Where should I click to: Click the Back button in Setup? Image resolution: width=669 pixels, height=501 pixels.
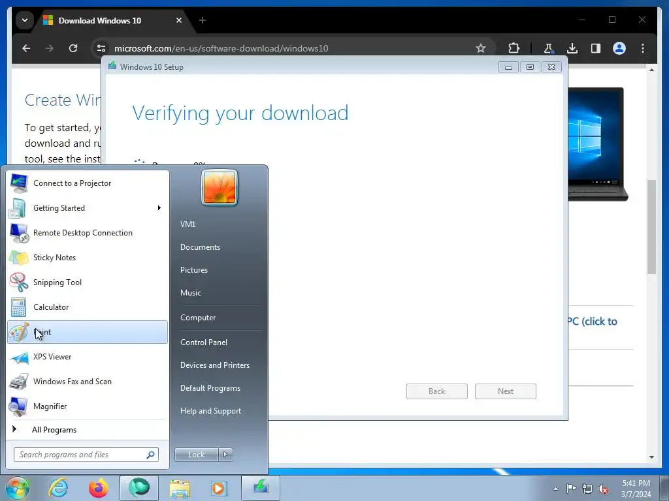(437, 391)
